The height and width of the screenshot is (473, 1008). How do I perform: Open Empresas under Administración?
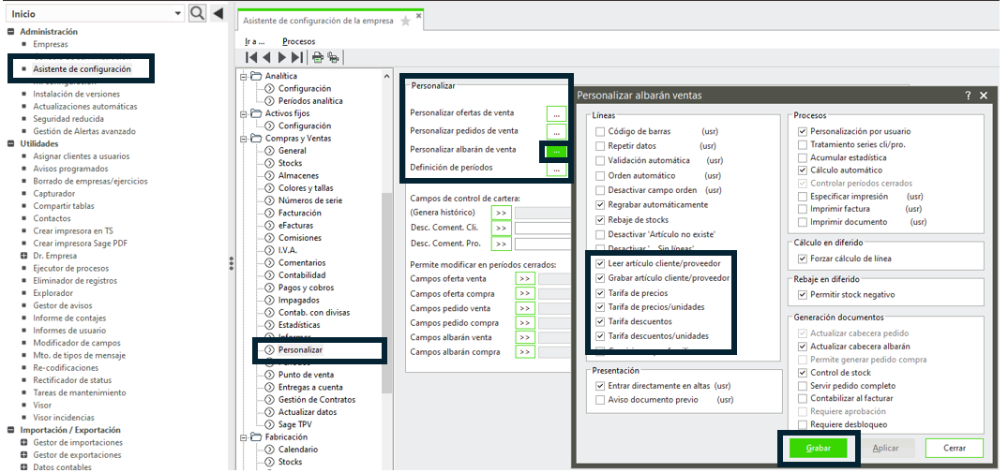50,44
